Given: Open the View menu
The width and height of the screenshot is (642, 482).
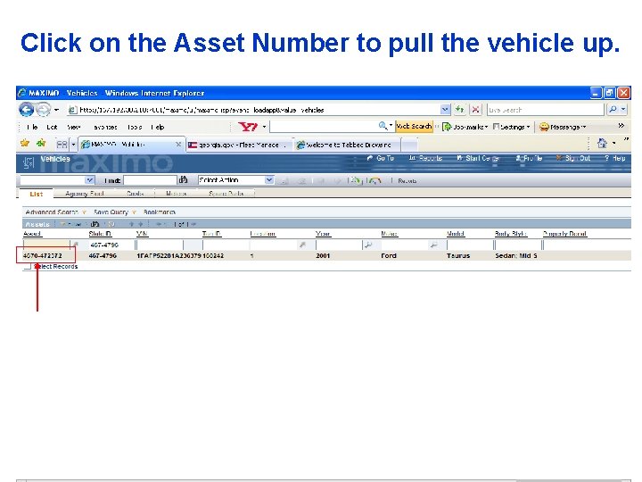Looking at the screenshot, I should point(74,127).
